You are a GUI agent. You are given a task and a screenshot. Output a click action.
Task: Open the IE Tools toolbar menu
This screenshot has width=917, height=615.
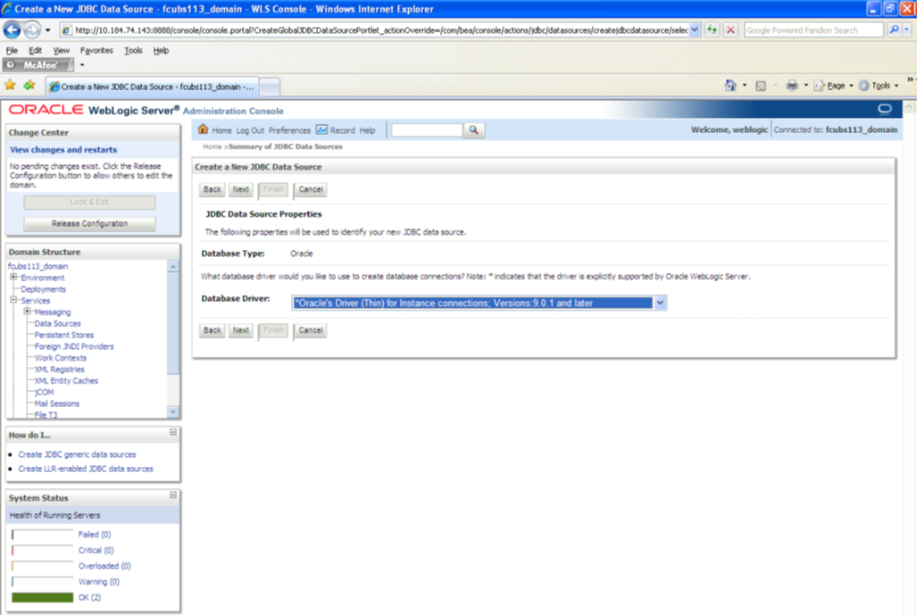click(x=878, y=86)
